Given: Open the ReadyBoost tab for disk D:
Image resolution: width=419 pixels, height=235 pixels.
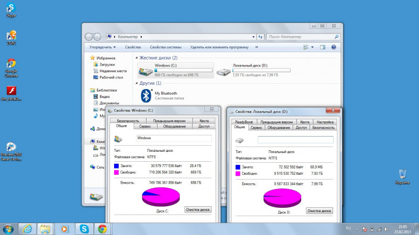Looking at the screenshot, I should [x=244, y=122].
